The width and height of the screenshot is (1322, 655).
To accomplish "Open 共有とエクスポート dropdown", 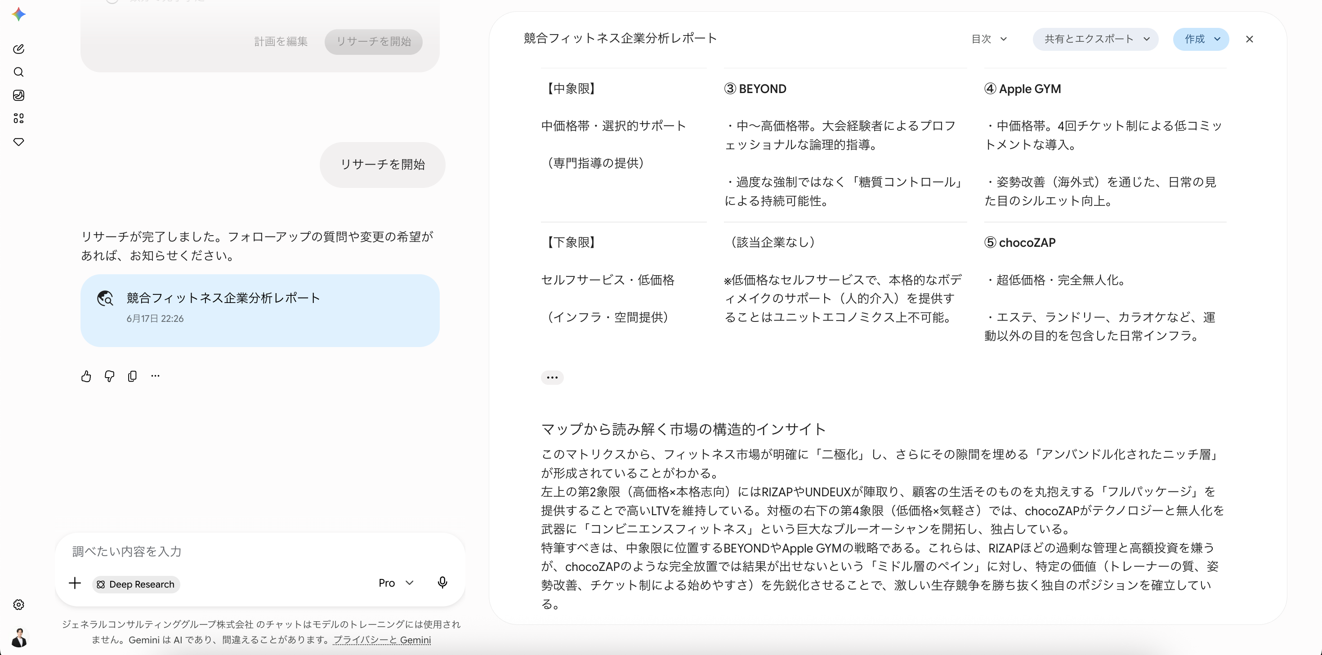I will point(1096,39).
